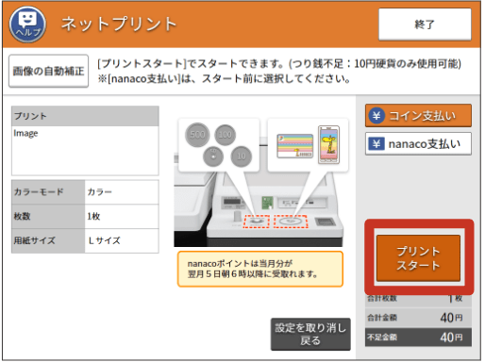Screen dimensions: 485x362
Task: Click the yen icon on コイン支払い
Action: (x=376, y=116)
